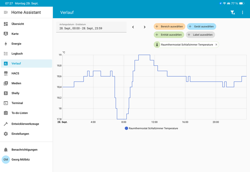Toggle the Raumthermostat Schlafzimmer legend entry

coord(151,128)
